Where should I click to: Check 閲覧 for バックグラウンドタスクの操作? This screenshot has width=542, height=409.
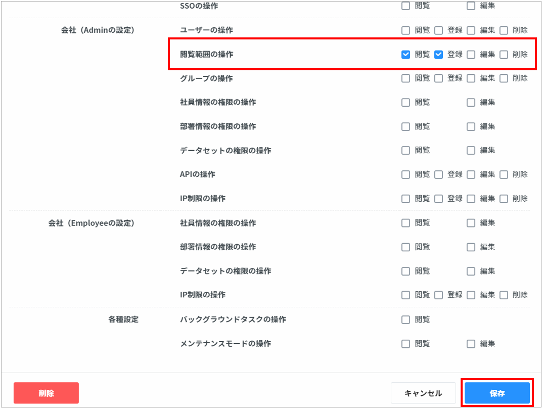pyautogui.click(x=405, y=320)
